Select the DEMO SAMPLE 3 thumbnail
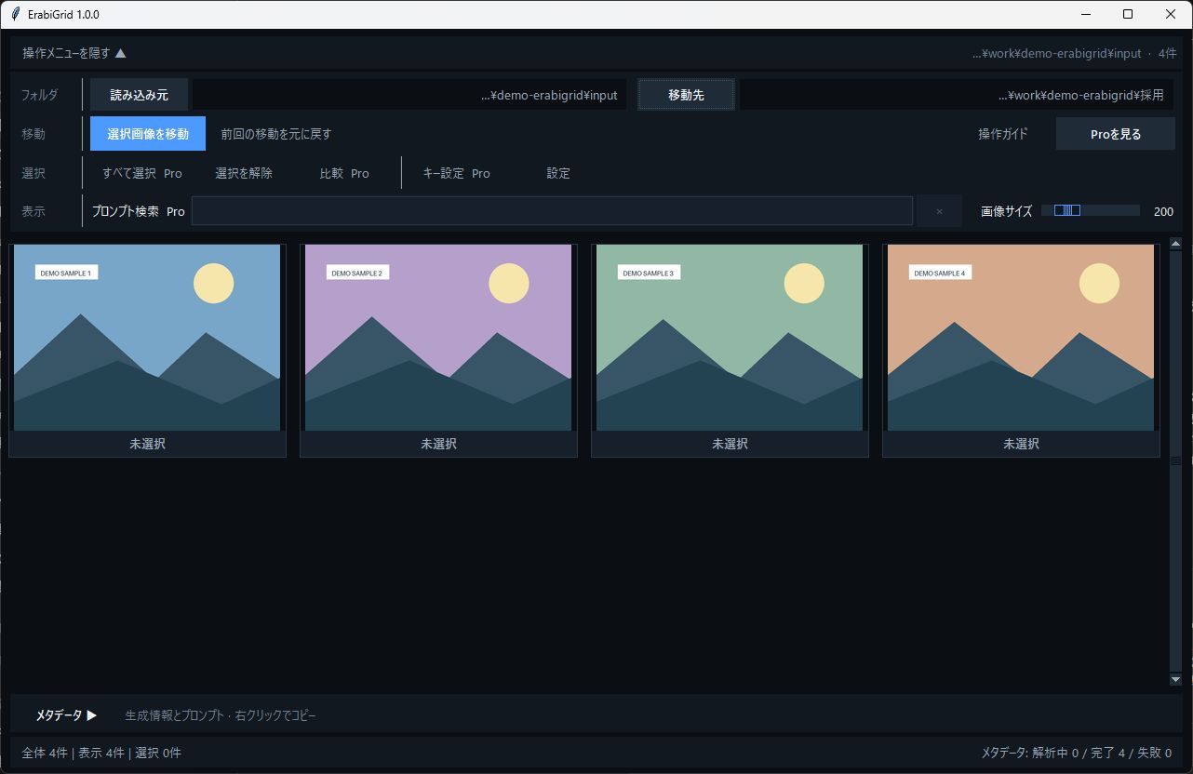This screenshot has width=1193, height=774. pyautogui.click(x=730, y=338)
